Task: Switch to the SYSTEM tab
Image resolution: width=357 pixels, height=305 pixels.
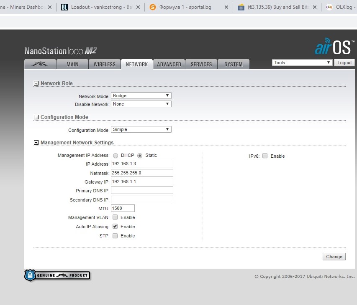Action: [234, 64]
